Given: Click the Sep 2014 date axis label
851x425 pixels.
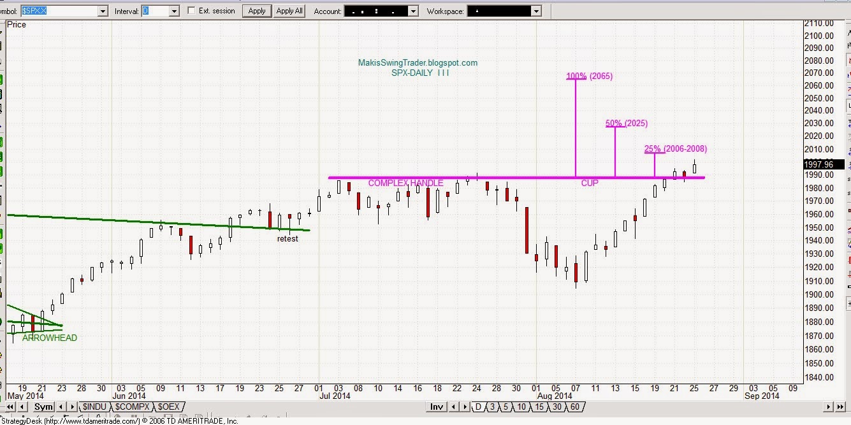Looking at the screenshot, I should click(762, 396).
